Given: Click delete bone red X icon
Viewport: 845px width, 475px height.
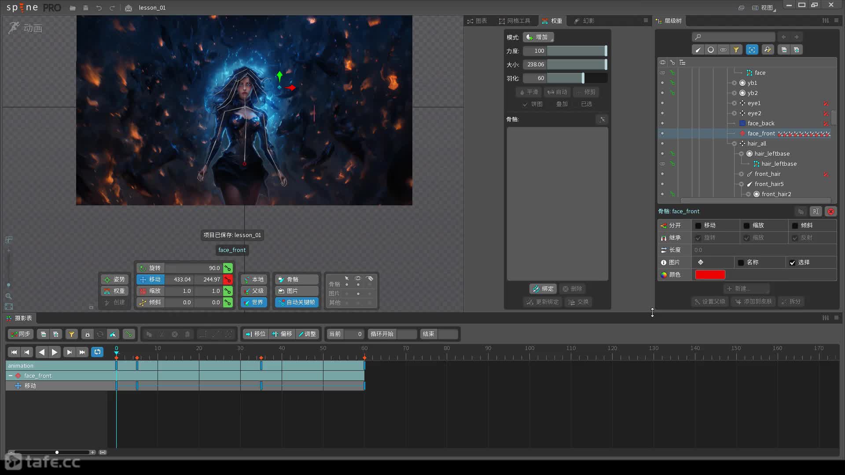Looking at the screenshot, I should (x=831, y=212).
